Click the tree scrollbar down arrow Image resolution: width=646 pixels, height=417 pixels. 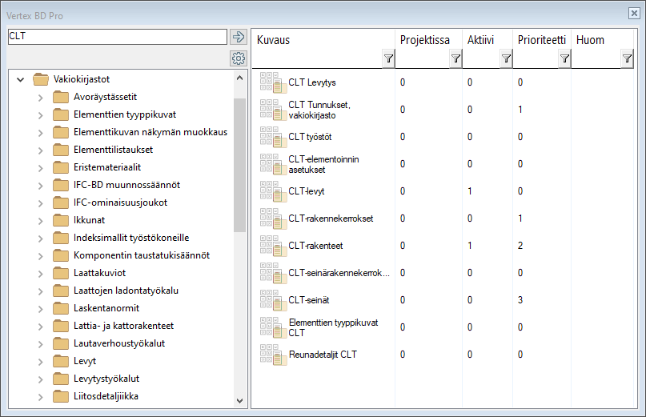240,401
